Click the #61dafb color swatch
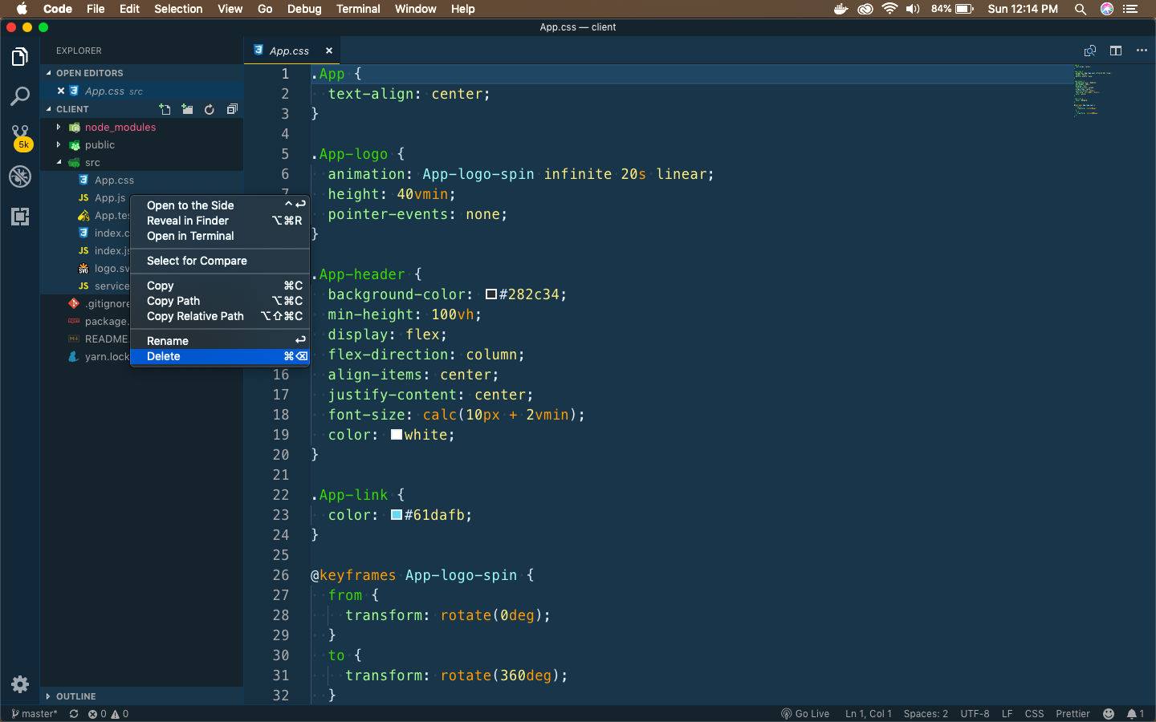Screen dimensions: 1156x722 pyautogui.click(x=397, y=515)
